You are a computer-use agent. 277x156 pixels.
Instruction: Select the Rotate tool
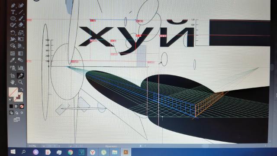click(13, 32)
